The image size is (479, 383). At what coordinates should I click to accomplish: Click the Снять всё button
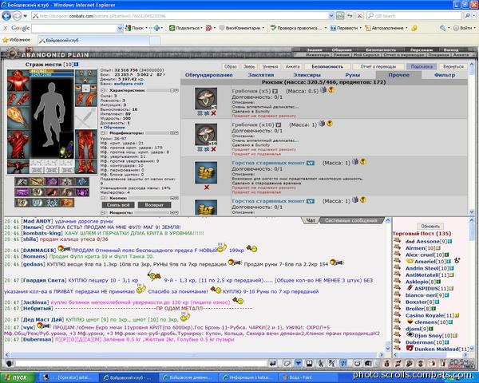[x=118, y=205]
